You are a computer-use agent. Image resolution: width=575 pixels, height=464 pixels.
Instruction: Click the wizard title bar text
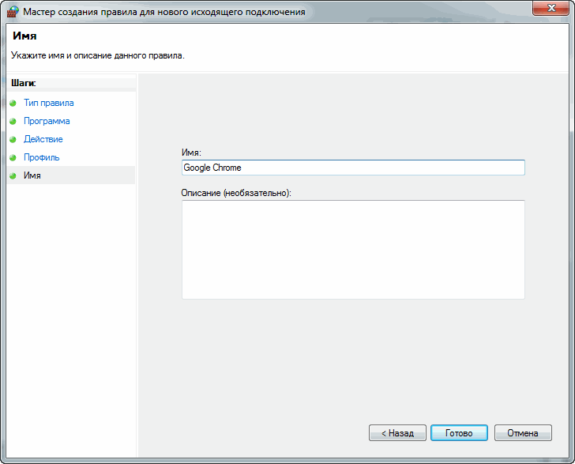pos(164,12)
